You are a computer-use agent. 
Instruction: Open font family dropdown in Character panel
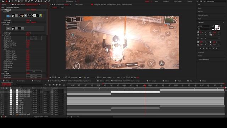tap(204, 26)
